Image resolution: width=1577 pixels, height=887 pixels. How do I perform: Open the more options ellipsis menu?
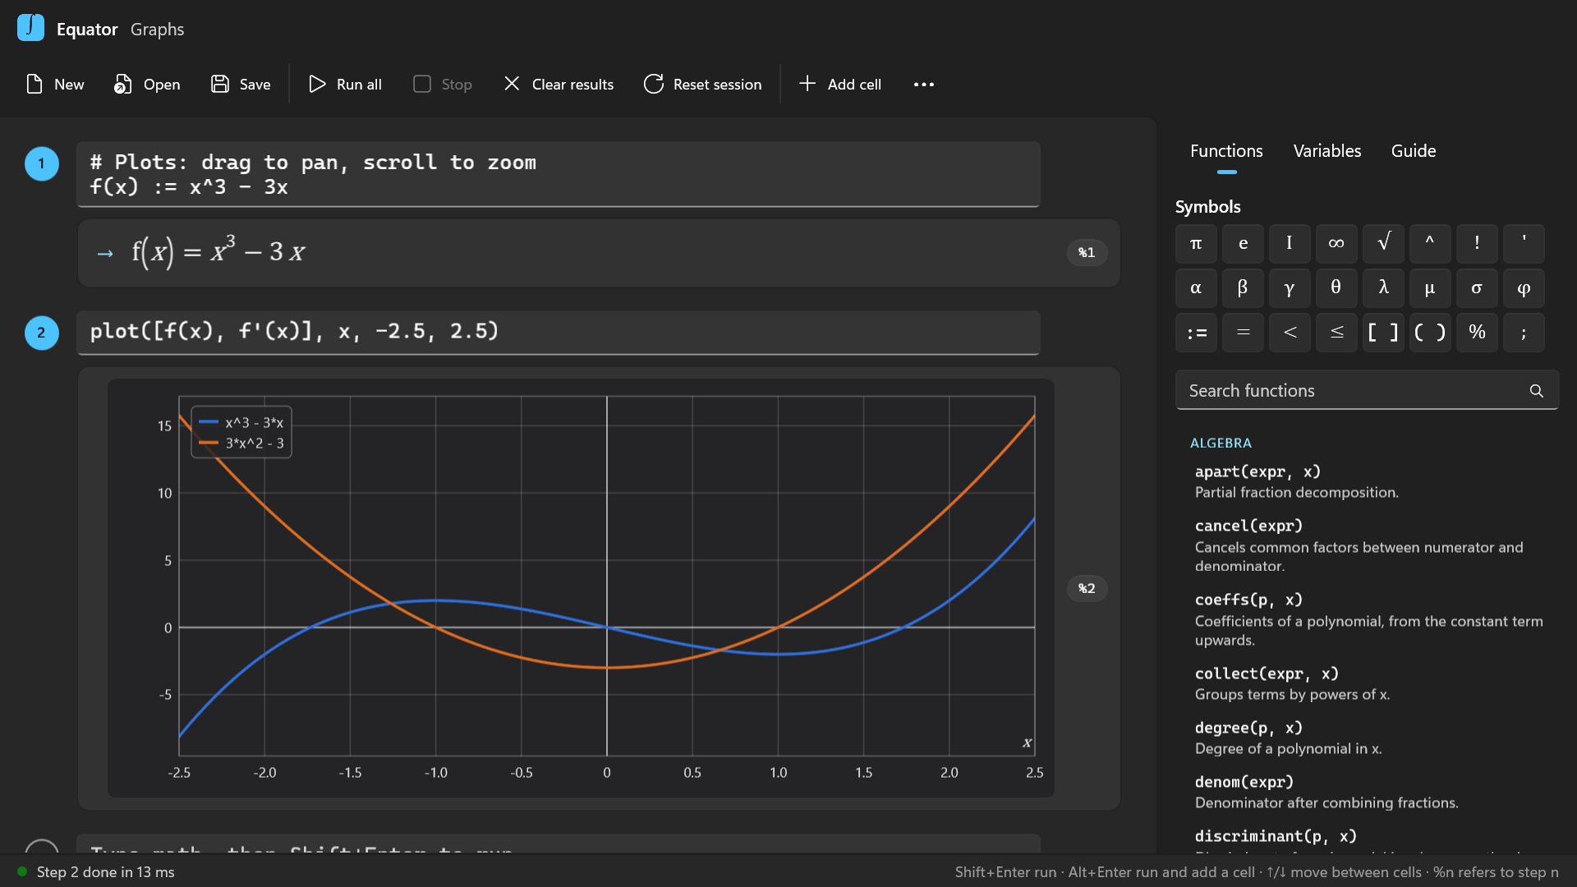point(924,84)
